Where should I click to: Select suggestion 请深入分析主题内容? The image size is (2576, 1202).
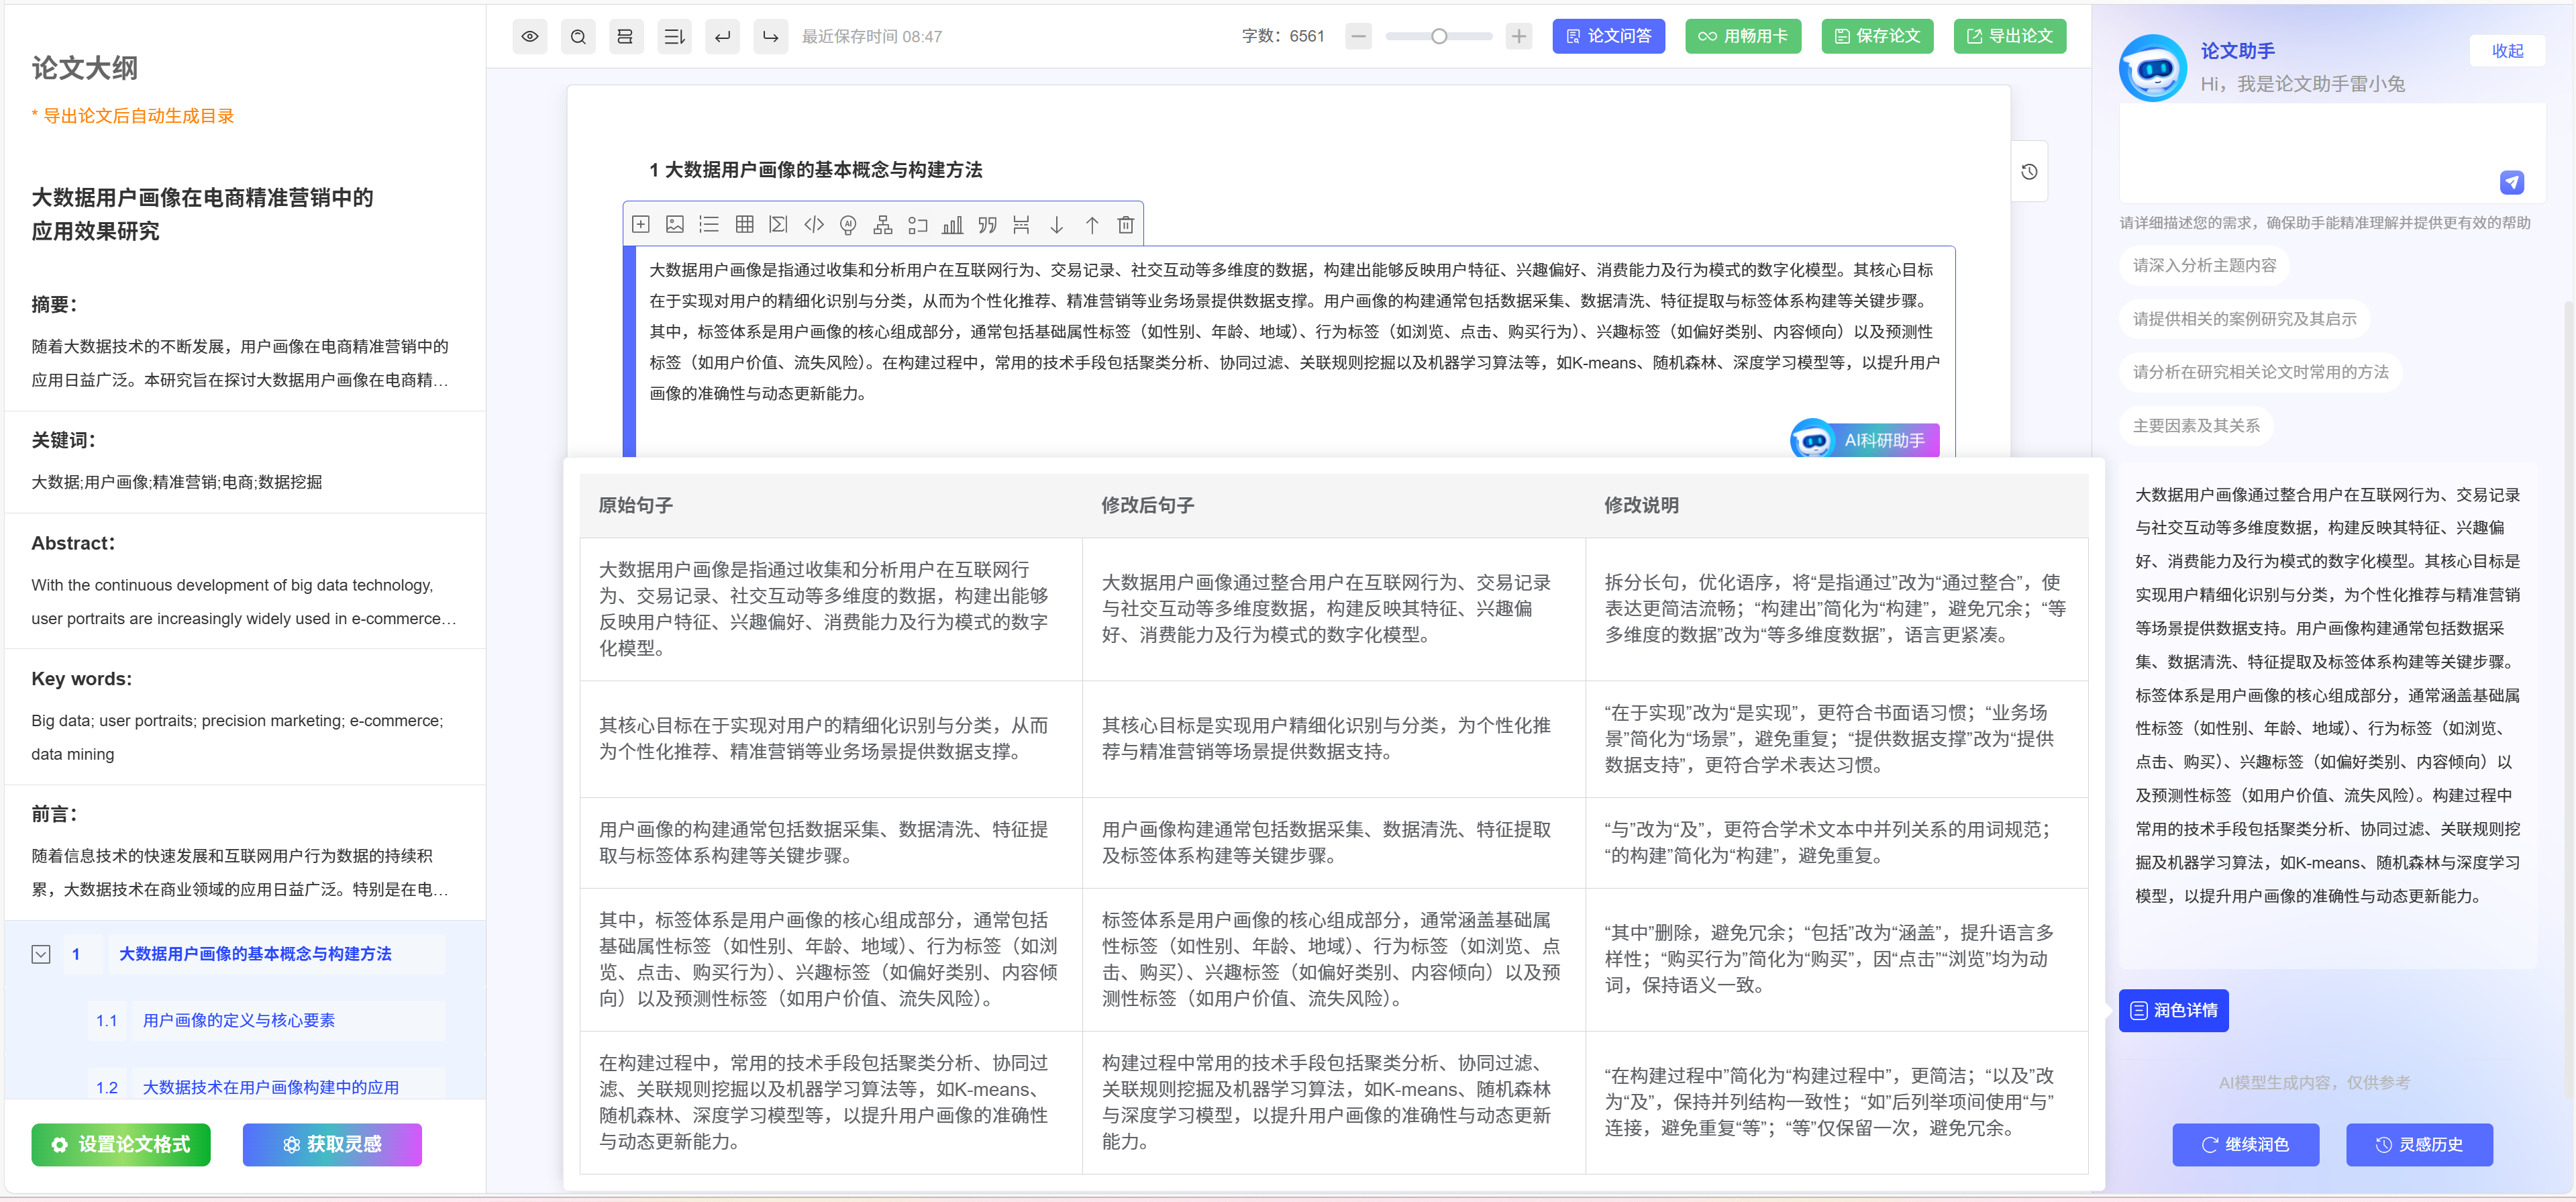(2204, 265)
